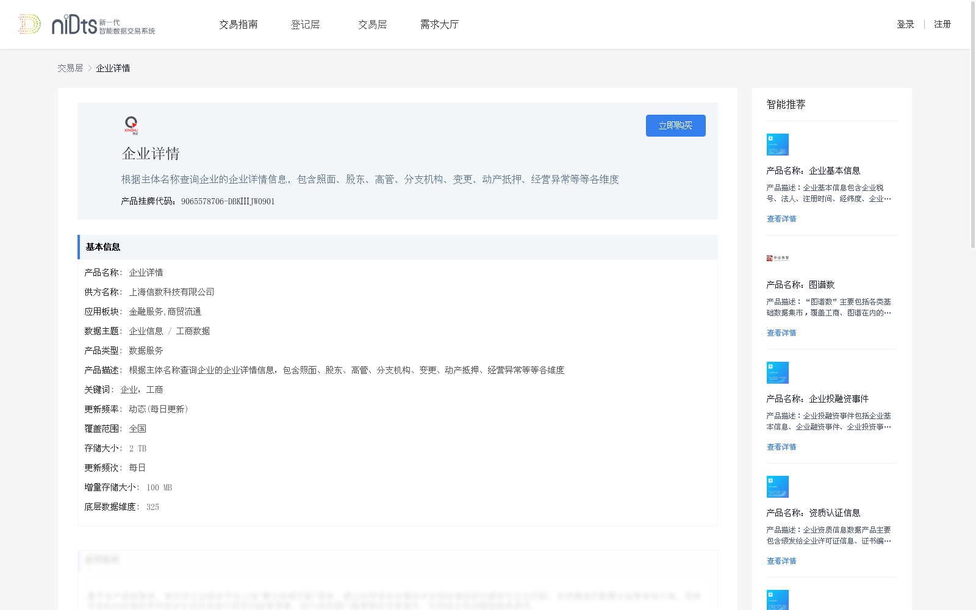Click the page vertical scrollbar
Viewport: 976px width, 610px height.
972,124
